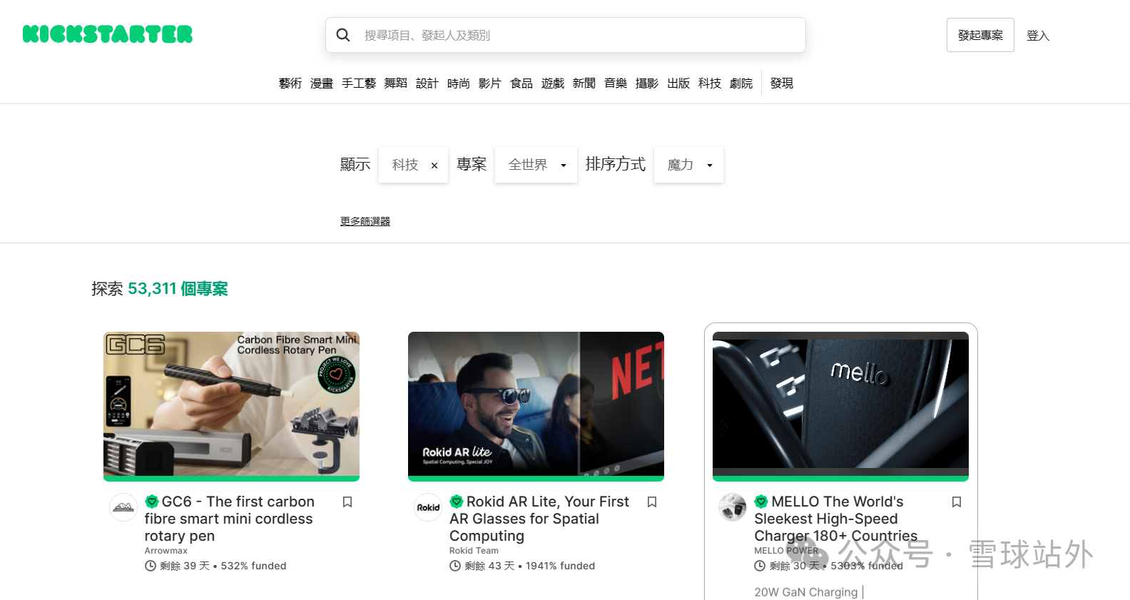The width and height of the screenshot is (1130, 600).
Task: Bookmark the GC6 rotary pen project
Action: [x=347, y=502]
